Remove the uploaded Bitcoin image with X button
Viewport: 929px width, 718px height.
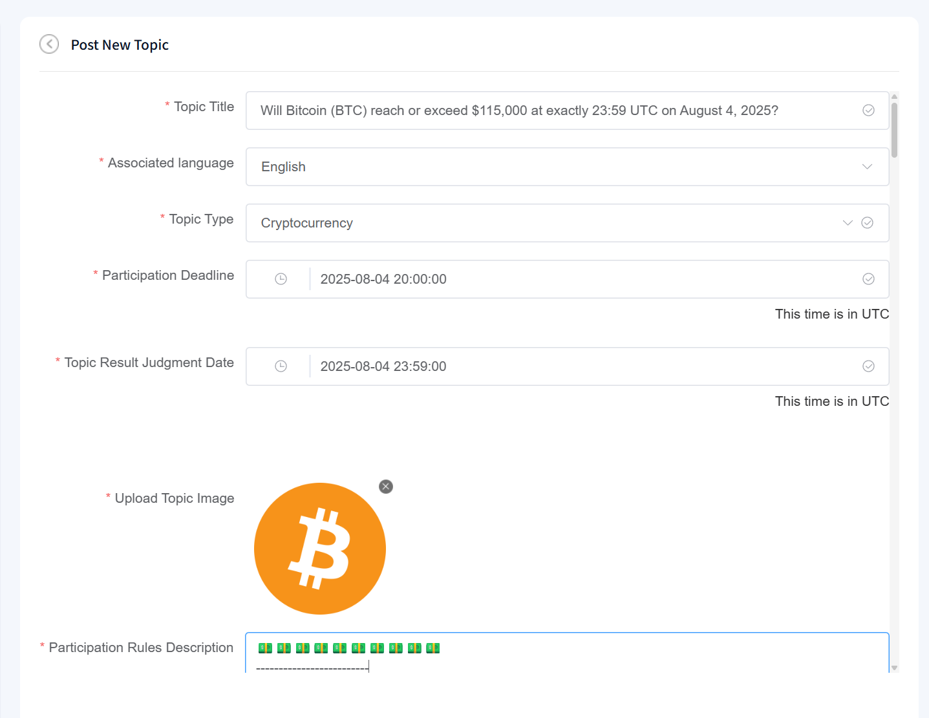coord(386,487)
